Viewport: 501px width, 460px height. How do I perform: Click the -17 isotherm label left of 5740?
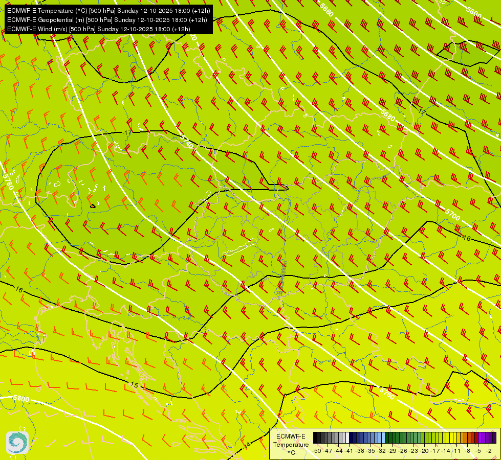point(127,132)
